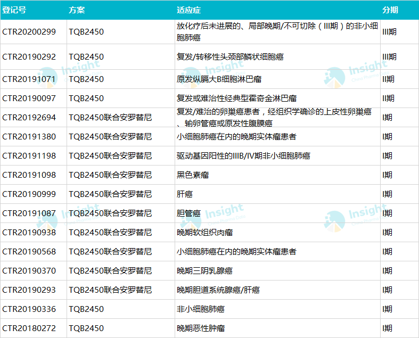
Task: Select registration number CTR20191071
Action: click(x=29, y=79)
